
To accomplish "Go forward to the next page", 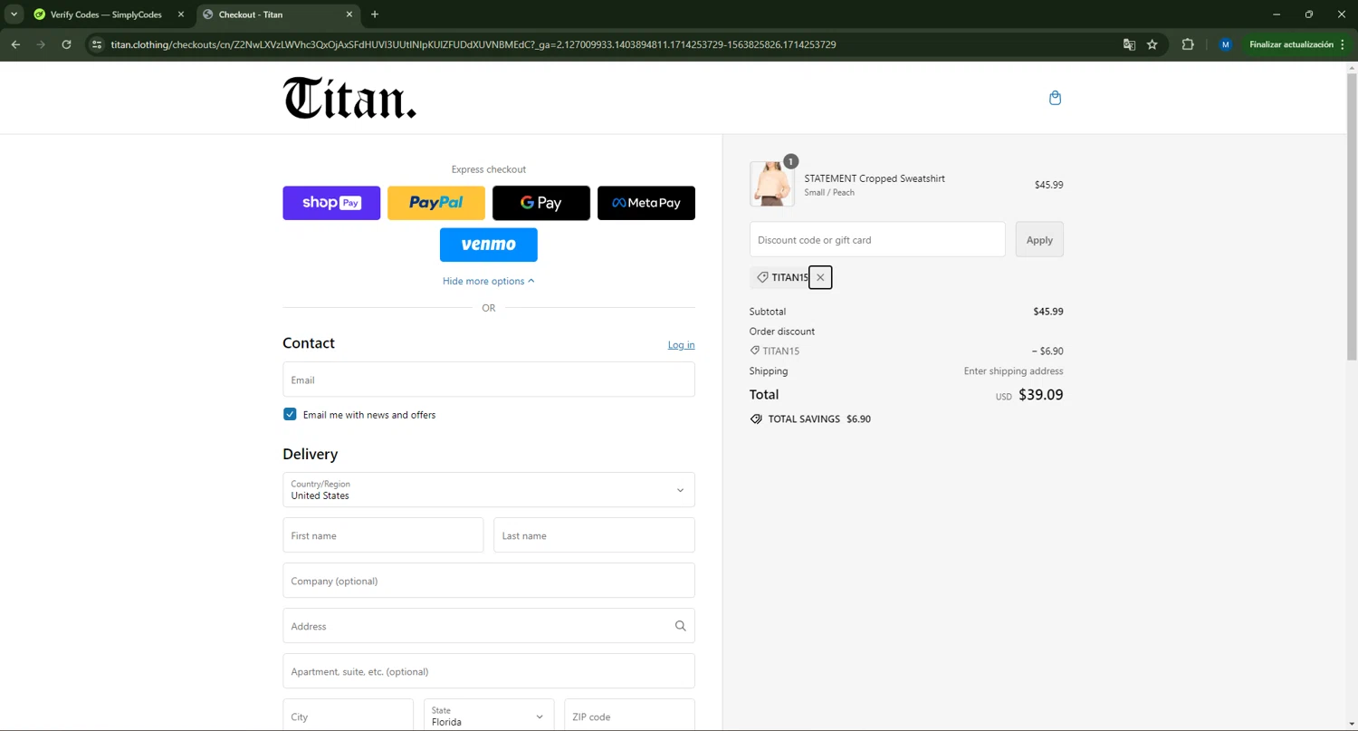I will pyautogui.click(x=41, y=44).
